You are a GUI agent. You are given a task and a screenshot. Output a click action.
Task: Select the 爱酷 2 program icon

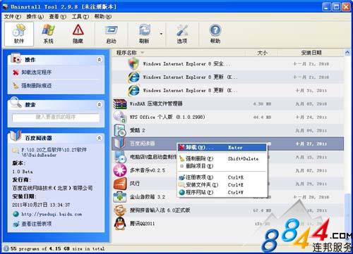(x=119, y=130)
